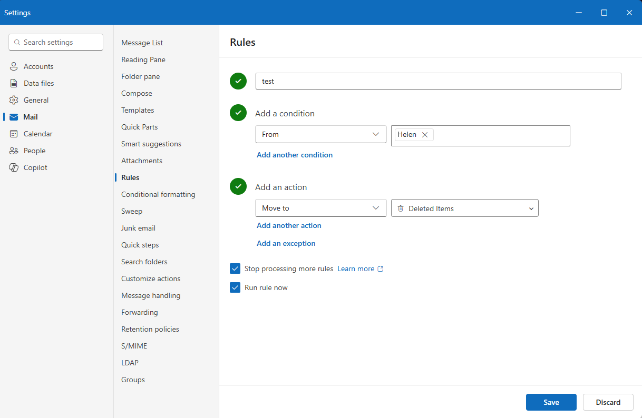Image resolution: width=642 pixels, height=418 pixels.
Task: Select Search folders settings
Action: (x=144, y=262)
